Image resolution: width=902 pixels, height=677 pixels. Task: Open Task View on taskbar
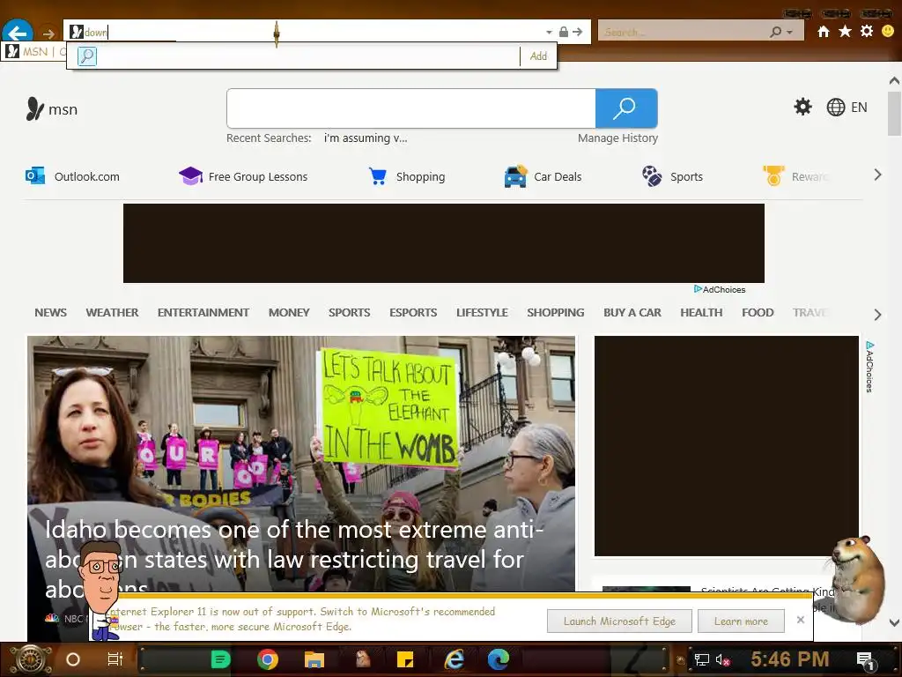click(x=115, y=659)
